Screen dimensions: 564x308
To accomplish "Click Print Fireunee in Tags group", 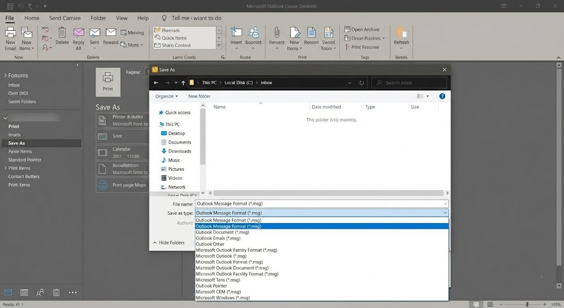I will click(361, 47).
